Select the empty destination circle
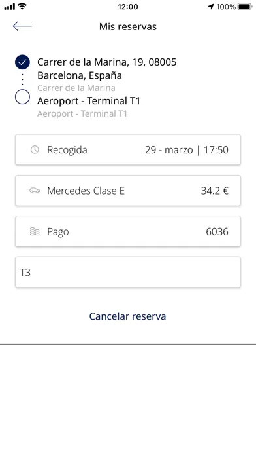This screenshot has width=256, height=456. point(22,97)
